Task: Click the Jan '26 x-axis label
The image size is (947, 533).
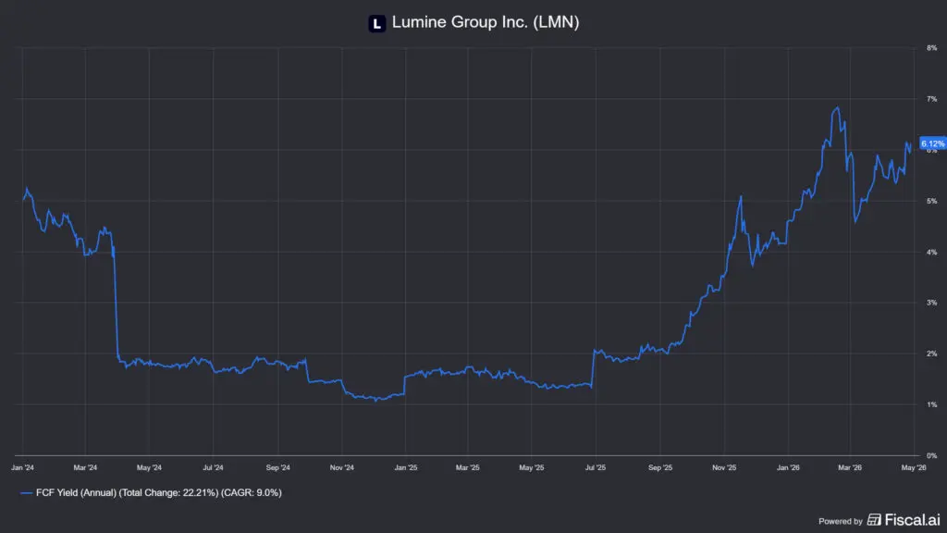Action: click(x=788, y=467)
